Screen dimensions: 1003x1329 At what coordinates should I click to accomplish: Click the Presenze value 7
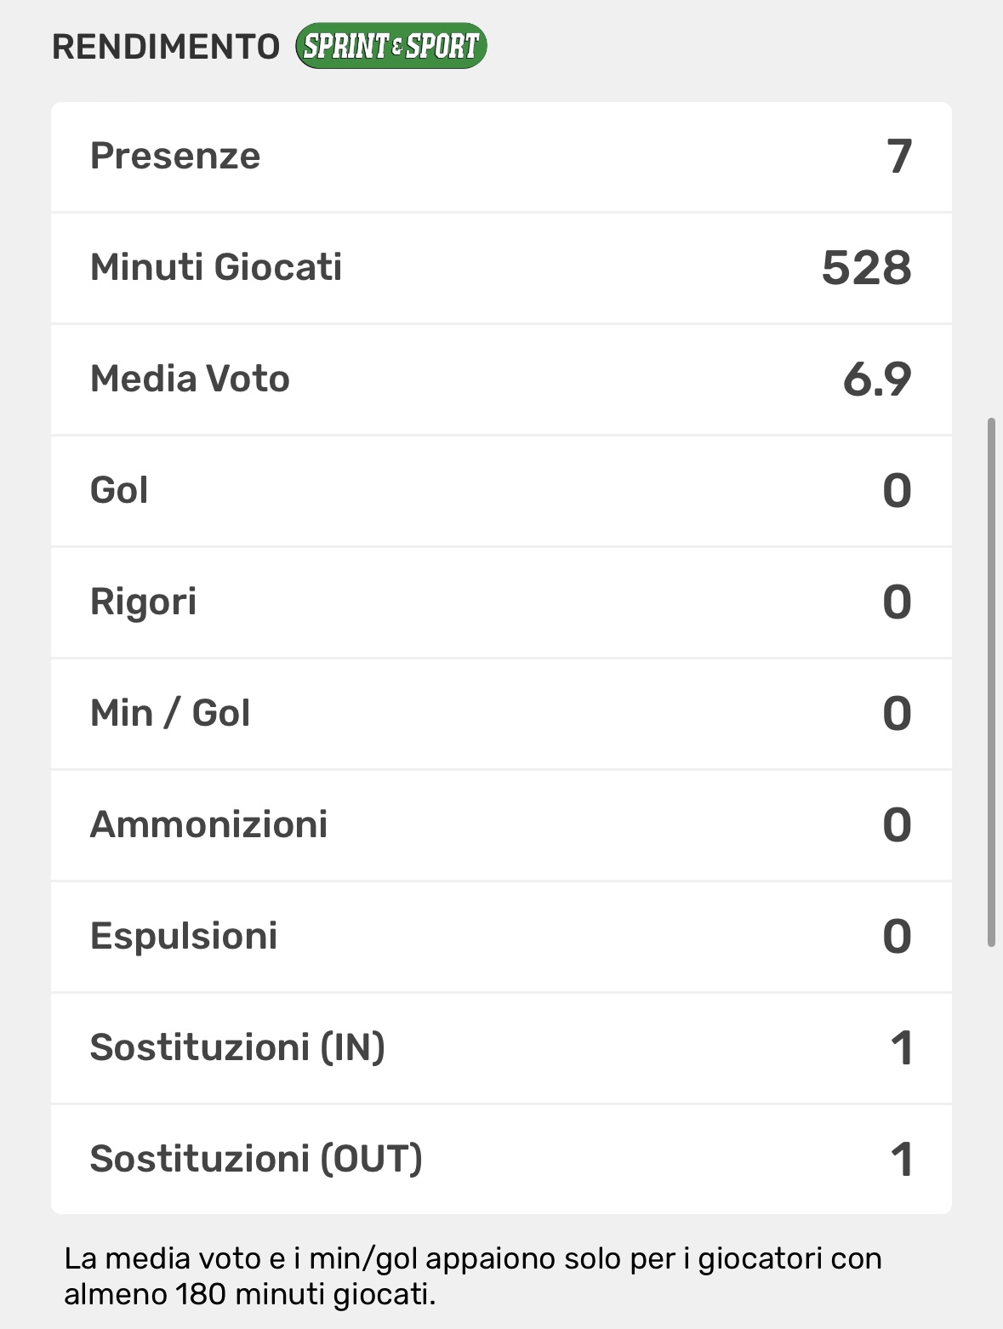(x=899, y=157)
